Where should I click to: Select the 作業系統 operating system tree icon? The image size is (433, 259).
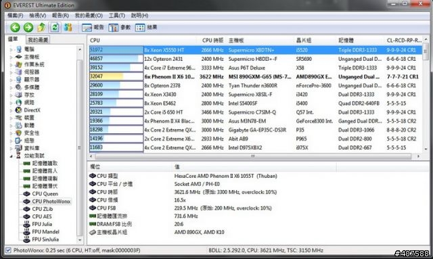19,64
